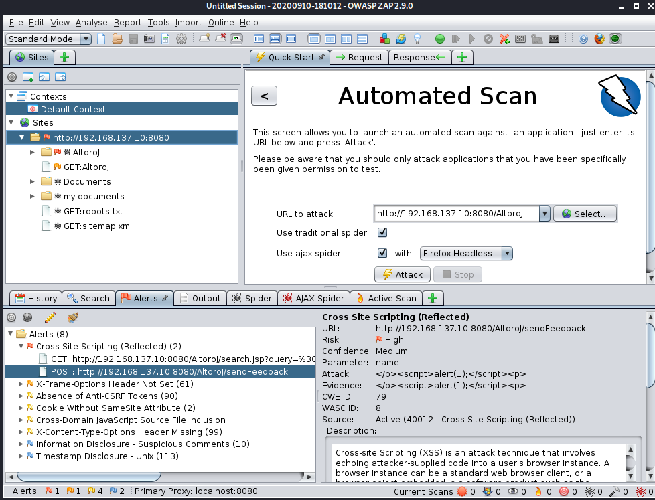Open the Report menu
Viewport: 655px width, 500px height.
(127, 23)
